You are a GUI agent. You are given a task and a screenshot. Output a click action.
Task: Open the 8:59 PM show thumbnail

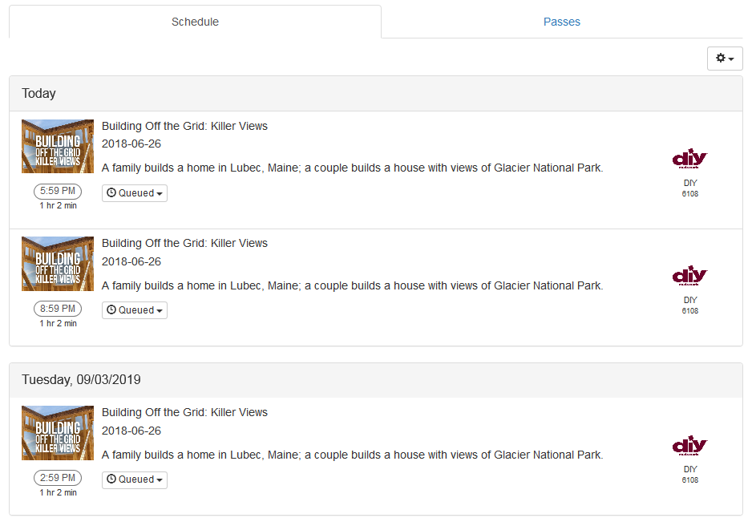click(x=58, y=264)
